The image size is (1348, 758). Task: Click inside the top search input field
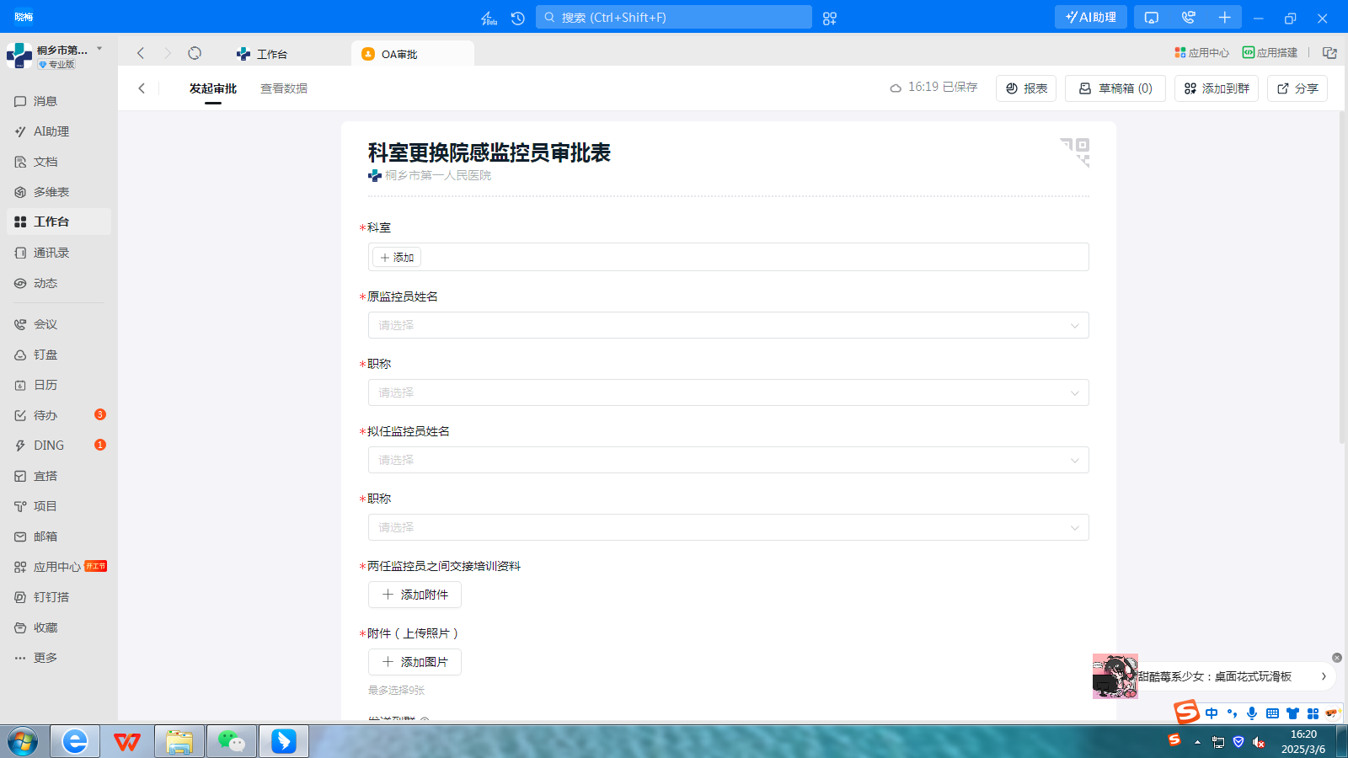pos(673,17)
